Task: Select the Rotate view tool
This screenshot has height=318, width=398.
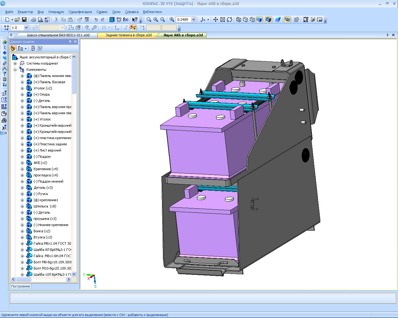Action: pyautogui.click(x=229, y=20)
